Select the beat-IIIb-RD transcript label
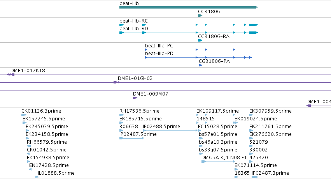Image resolution: width=331 pixels, height=179 pixels. tap(134, 29)
